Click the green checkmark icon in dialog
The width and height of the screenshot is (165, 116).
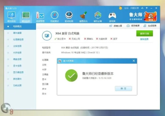(71, 75)
